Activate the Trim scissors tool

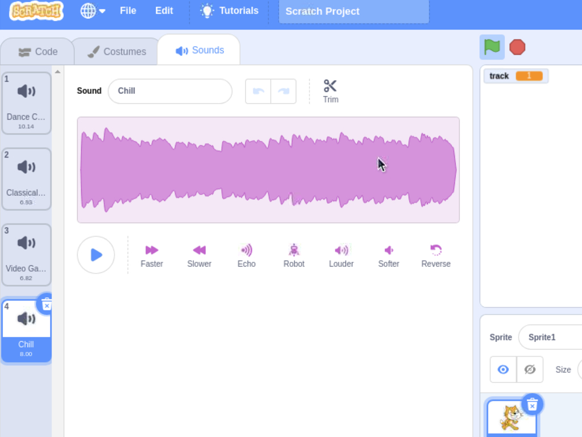click(330, 91)
